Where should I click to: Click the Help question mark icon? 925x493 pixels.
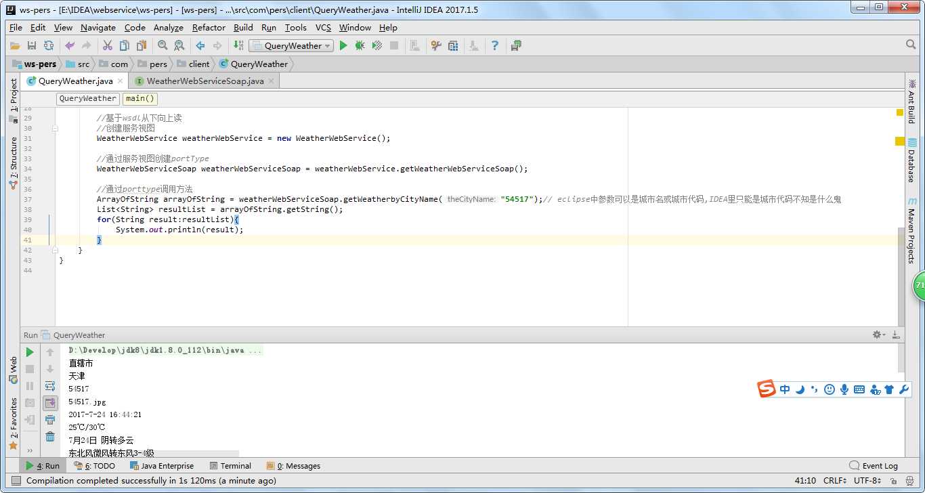495,45
